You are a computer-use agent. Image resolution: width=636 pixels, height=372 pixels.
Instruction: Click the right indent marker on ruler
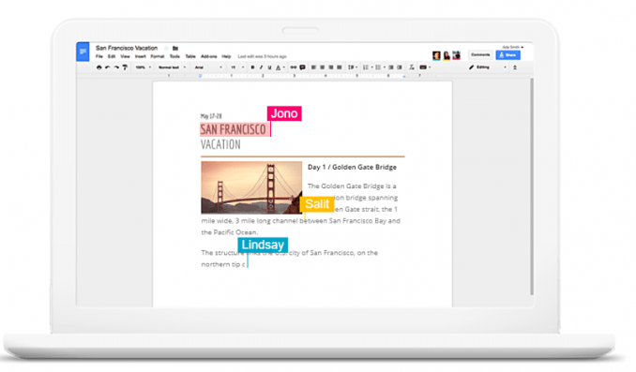tap(404, 76)
